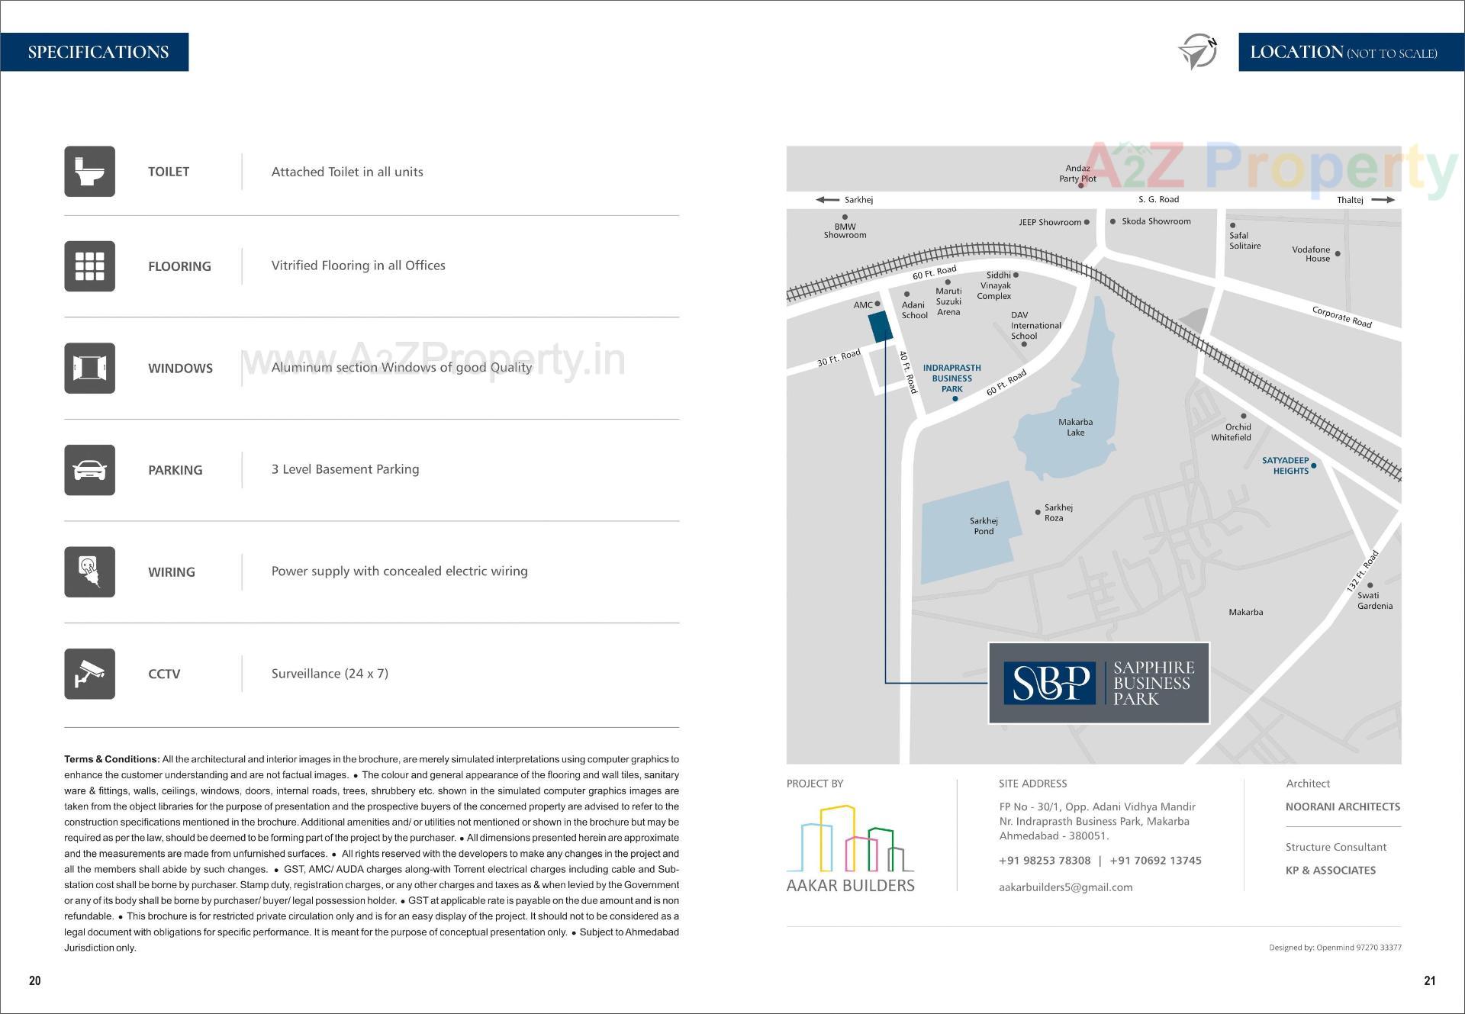
Task: Switch to the Specifications section header
Action: pyautogui.click(x=98, y=52)
